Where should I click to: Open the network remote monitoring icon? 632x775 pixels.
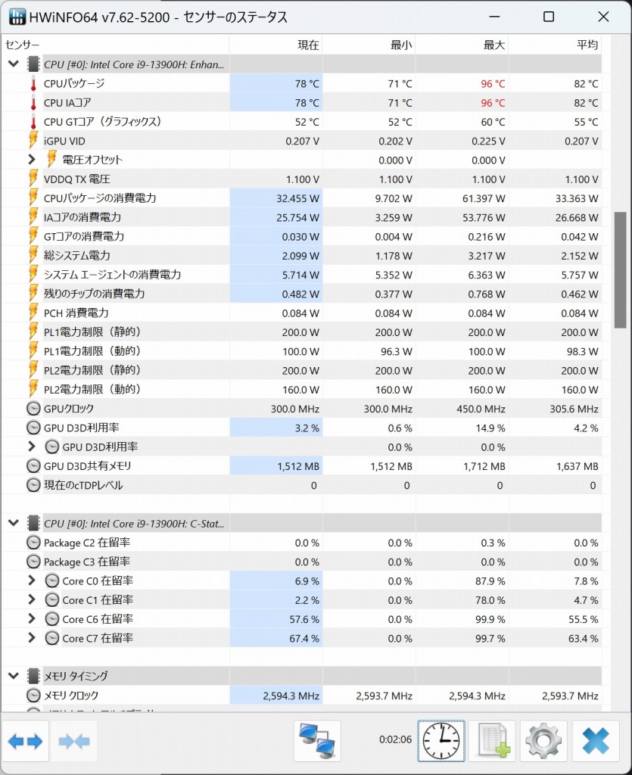[317, 741]
